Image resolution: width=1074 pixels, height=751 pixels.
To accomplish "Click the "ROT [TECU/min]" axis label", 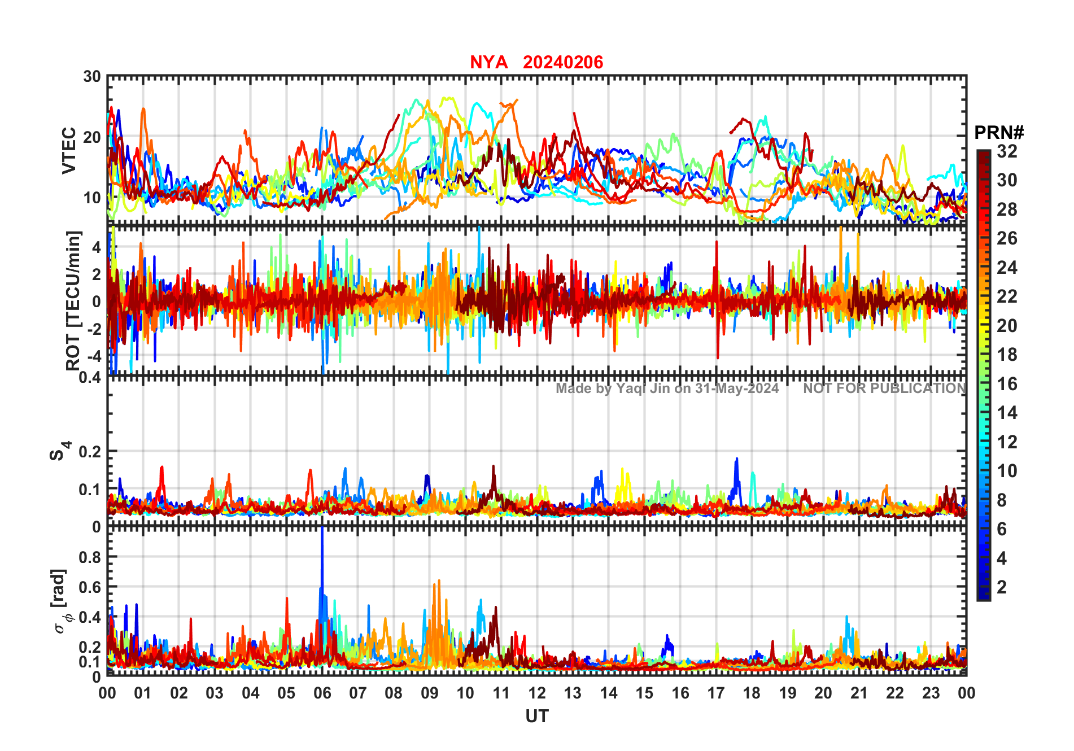I will (x=73, y=300).
